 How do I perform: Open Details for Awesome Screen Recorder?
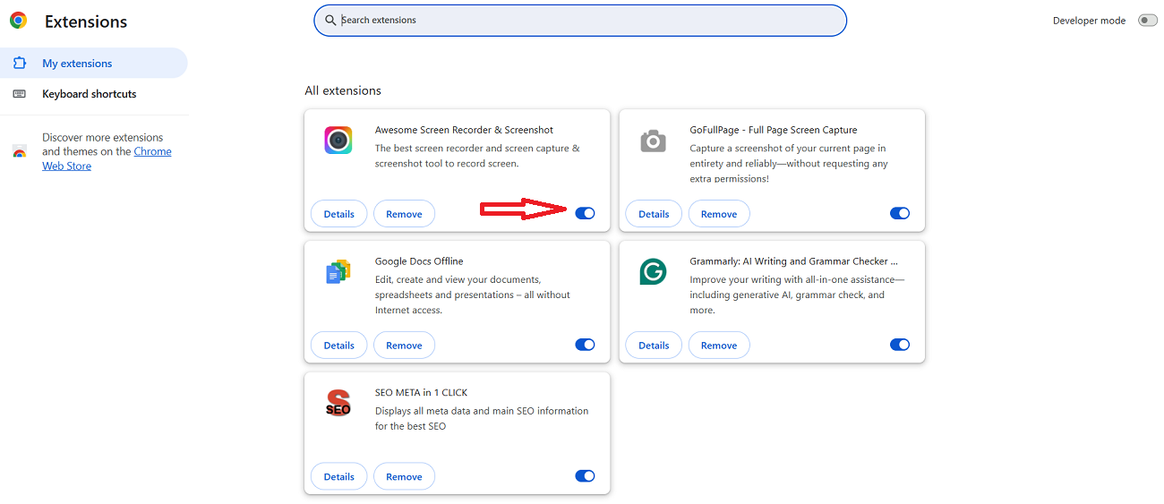[338, 214]
